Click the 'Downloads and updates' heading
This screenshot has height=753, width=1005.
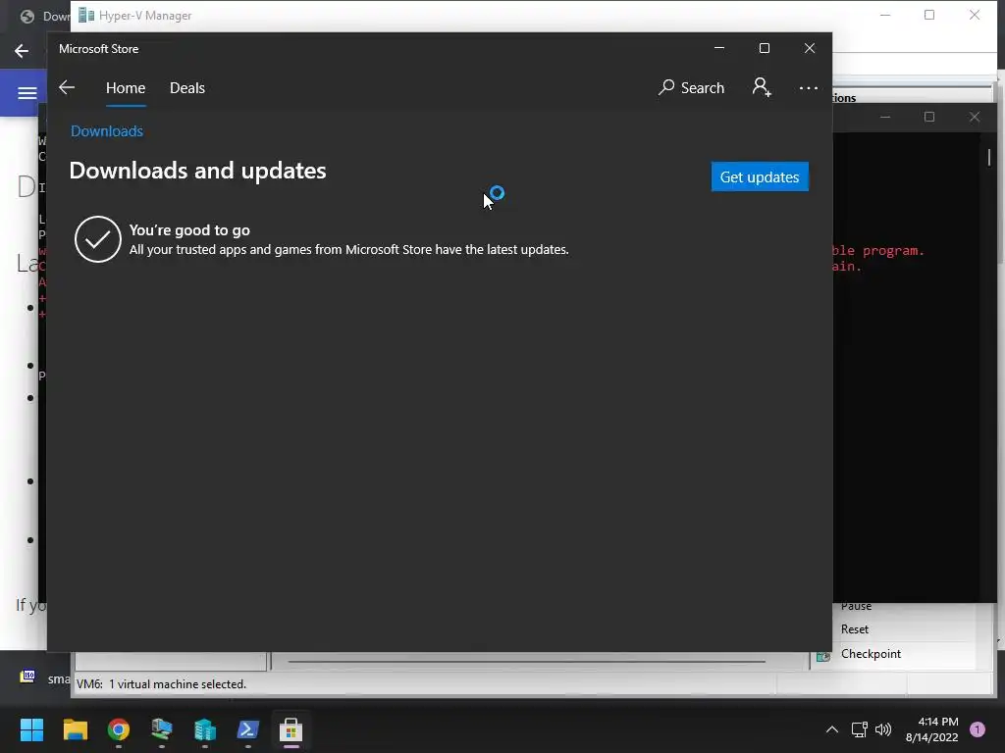(x=197, y=171)
